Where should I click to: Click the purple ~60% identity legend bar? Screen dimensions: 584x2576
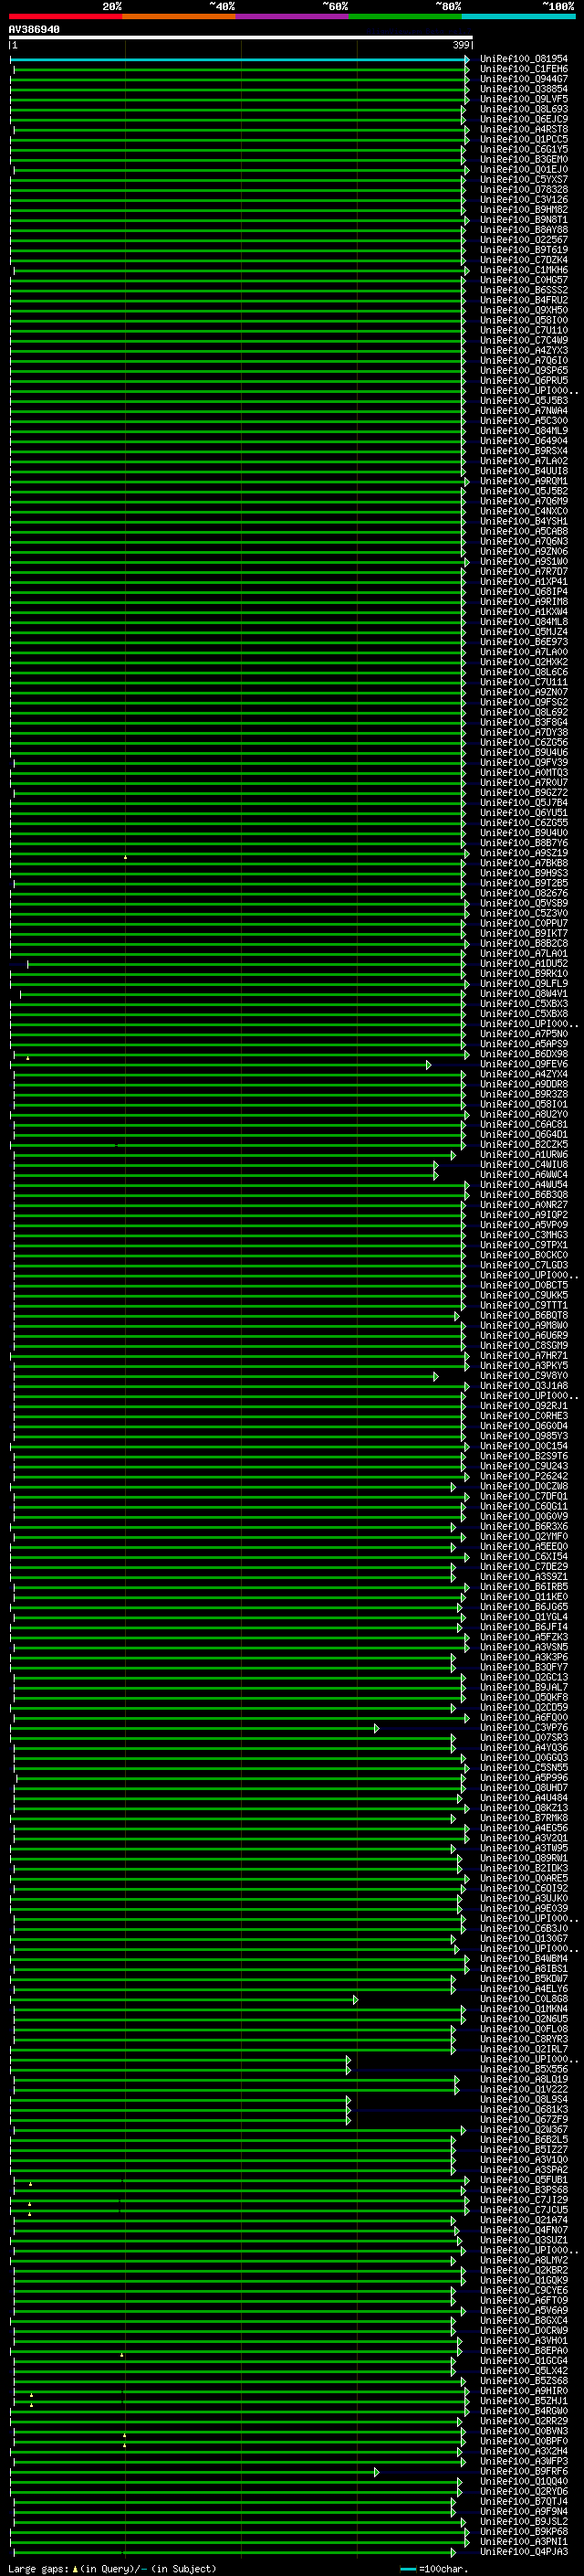293,16
